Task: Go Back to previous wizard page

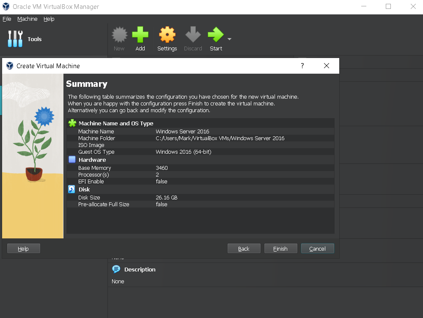Action: [x=244, y=249]
